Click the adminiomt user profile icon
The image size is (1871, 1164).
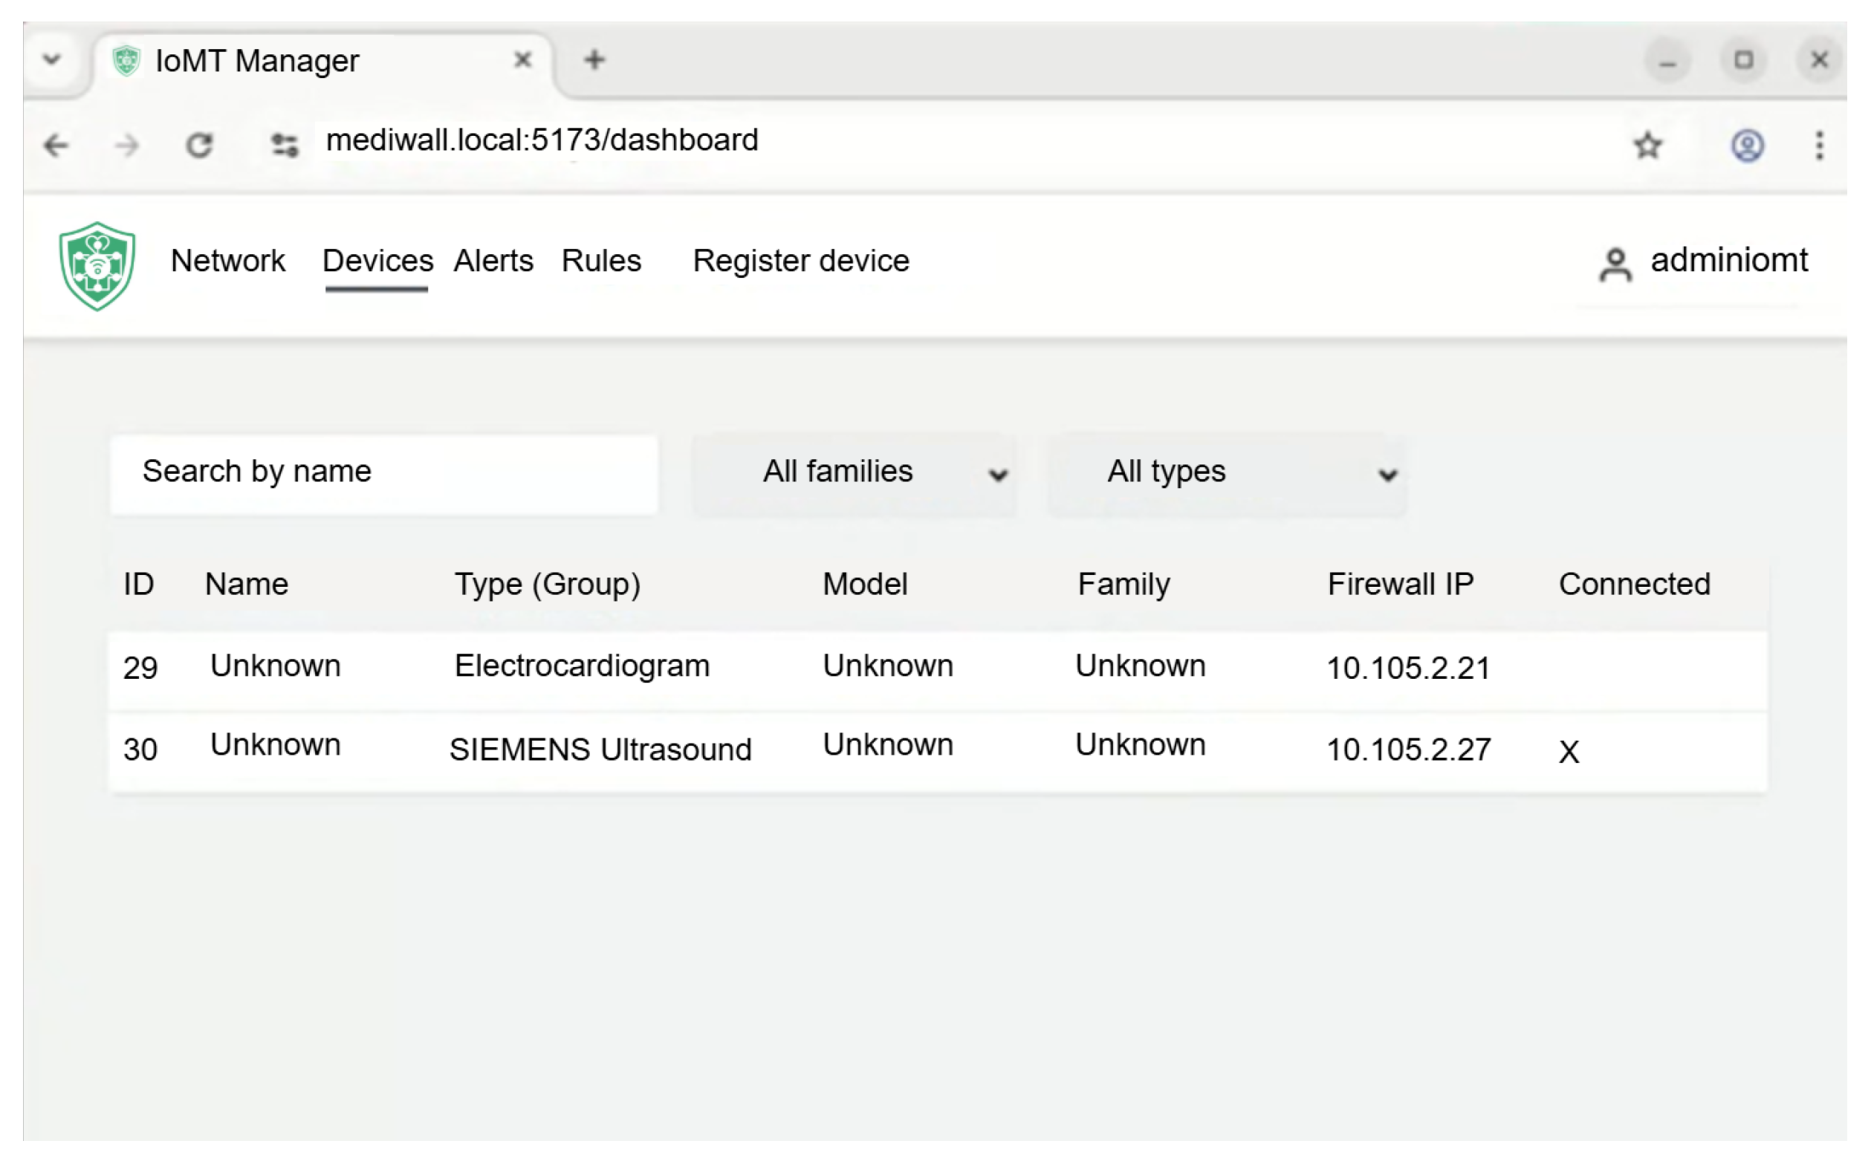click(1615, 264)
